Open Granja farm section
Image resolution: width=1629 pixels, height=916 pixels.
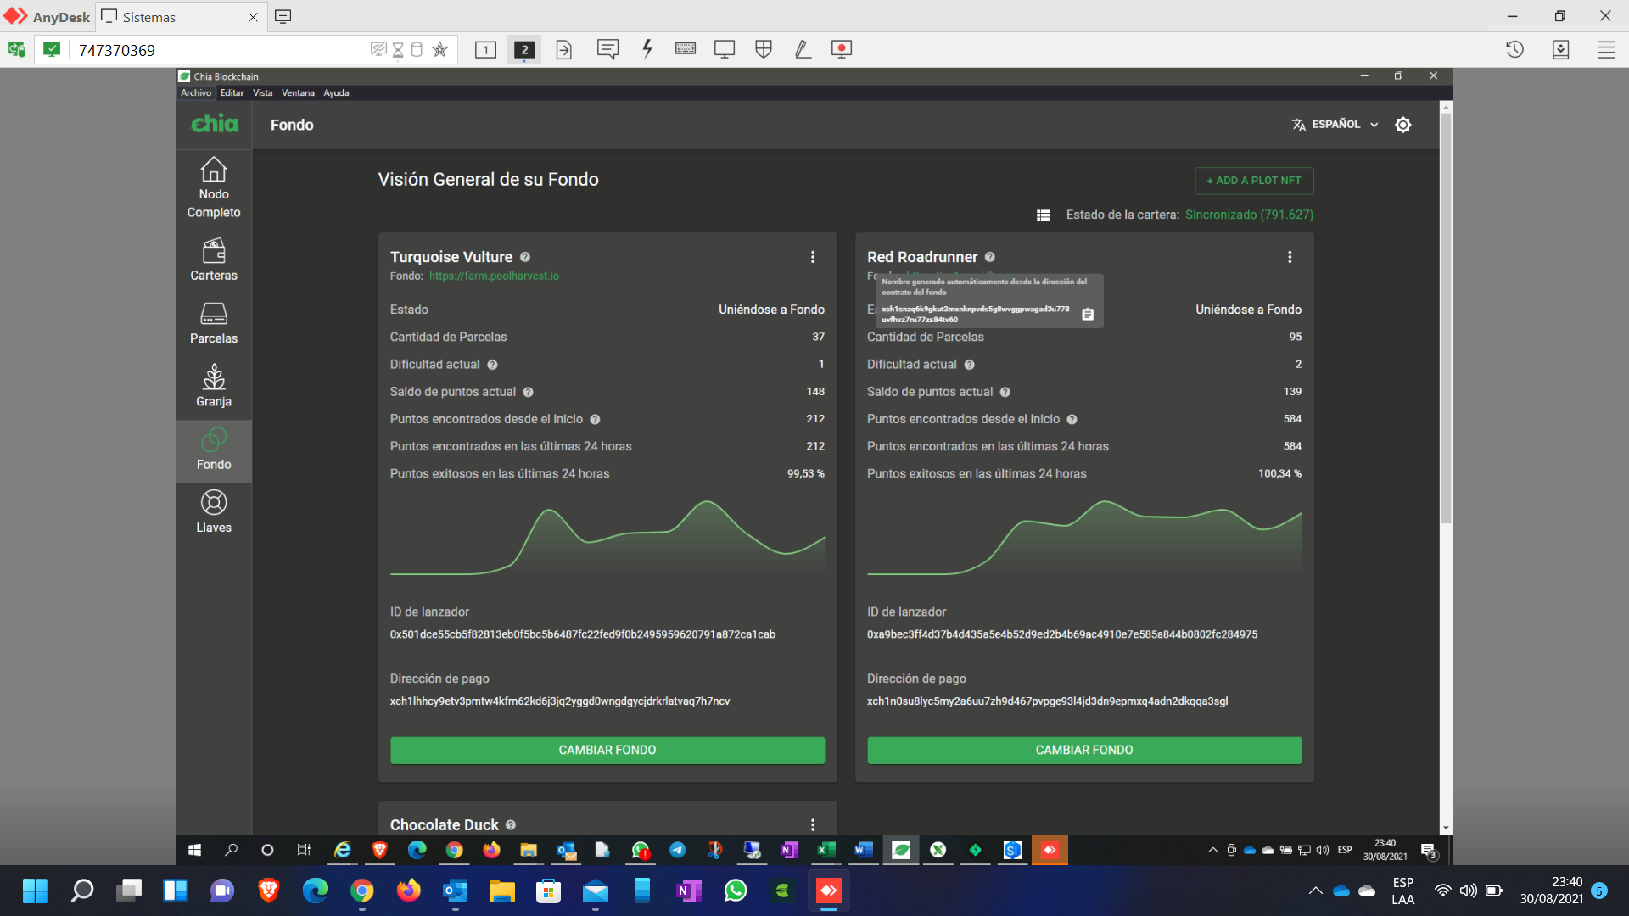coord(214,386)
